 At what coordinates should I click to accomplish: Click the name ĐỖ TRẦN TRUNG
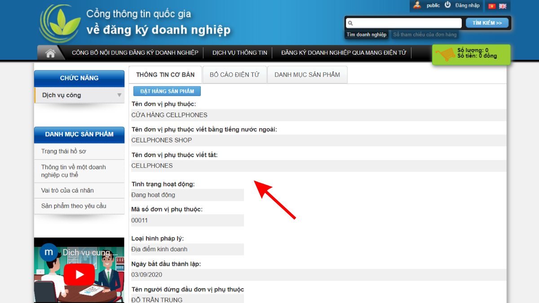point(157,299)
